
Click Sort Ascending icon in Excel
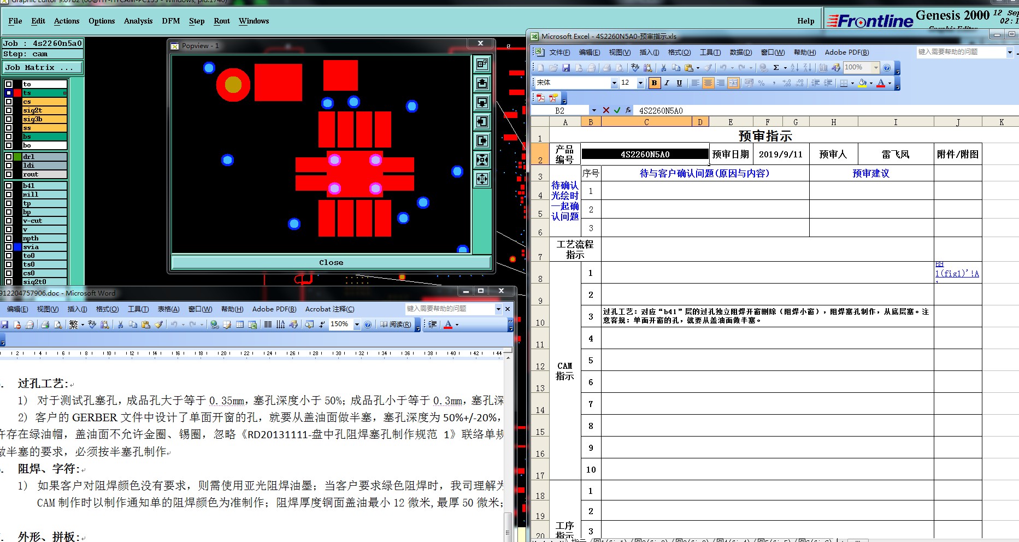pyautogui.click(x=794, y=68)
